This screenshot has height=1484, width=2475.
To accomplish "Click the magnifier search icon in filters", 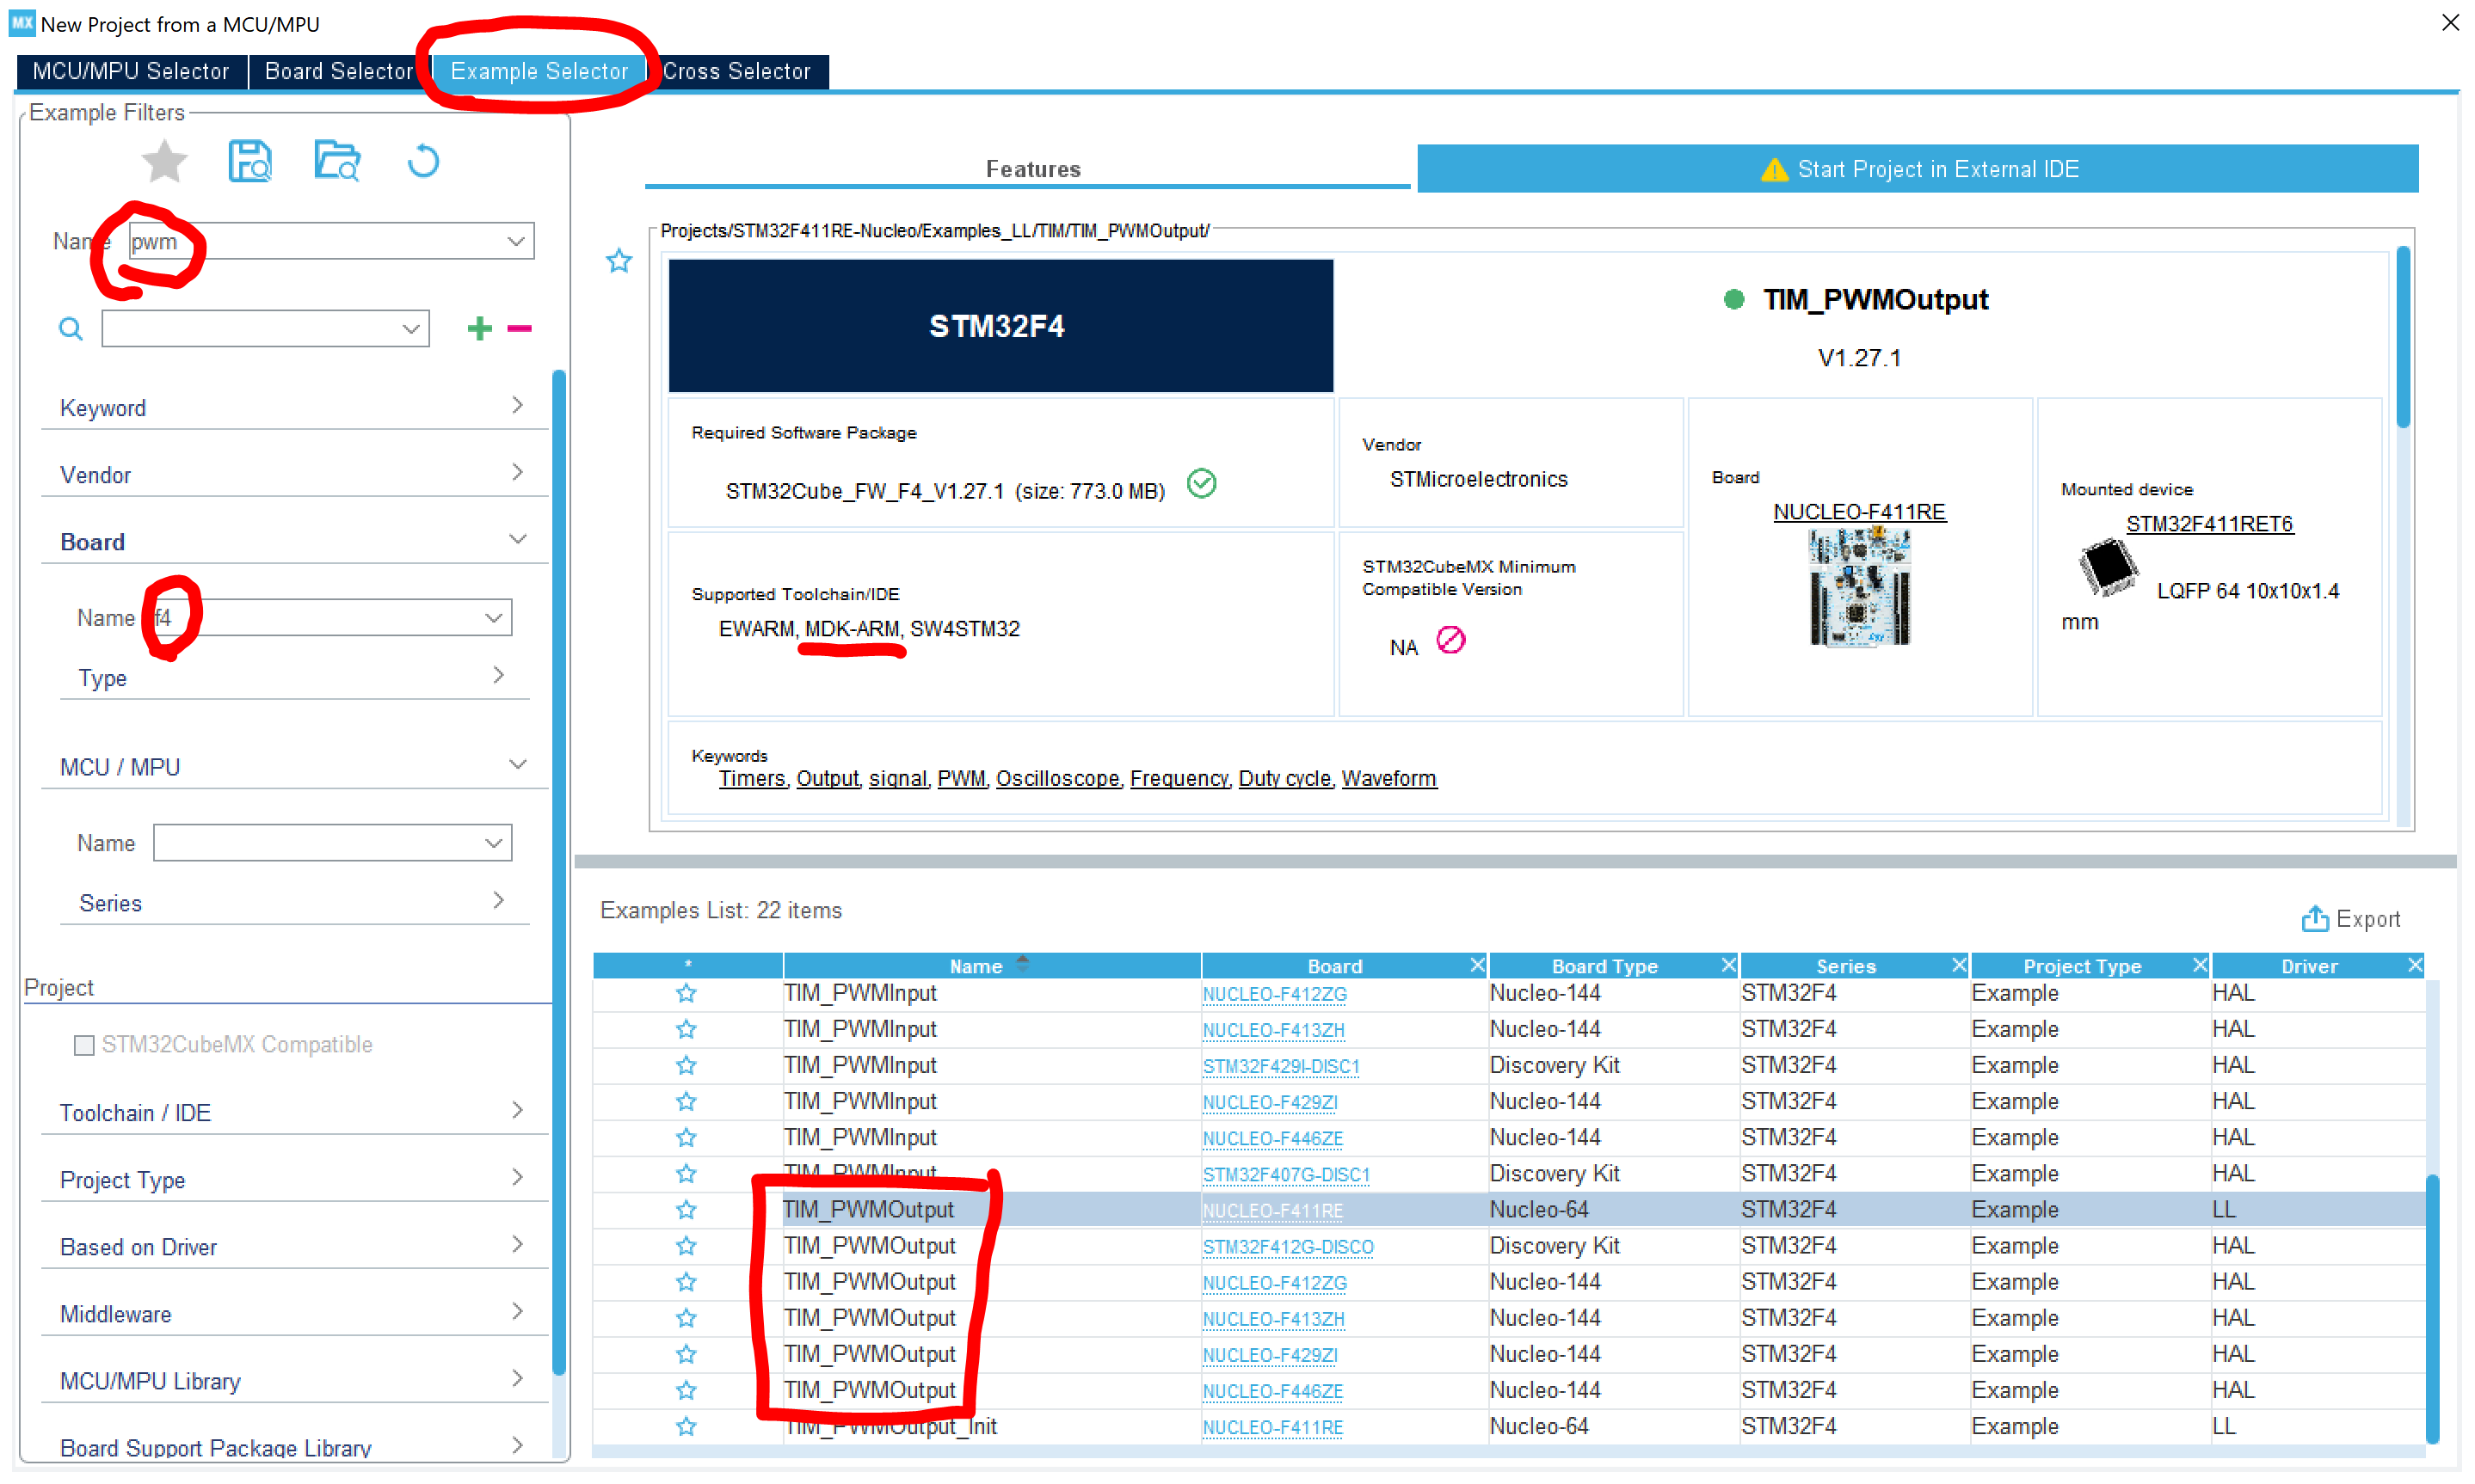I will point(70,328).
